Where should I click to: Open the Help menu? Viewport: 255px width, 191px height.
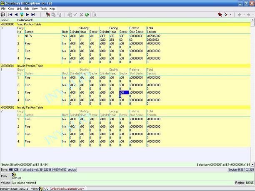(52, 9)
